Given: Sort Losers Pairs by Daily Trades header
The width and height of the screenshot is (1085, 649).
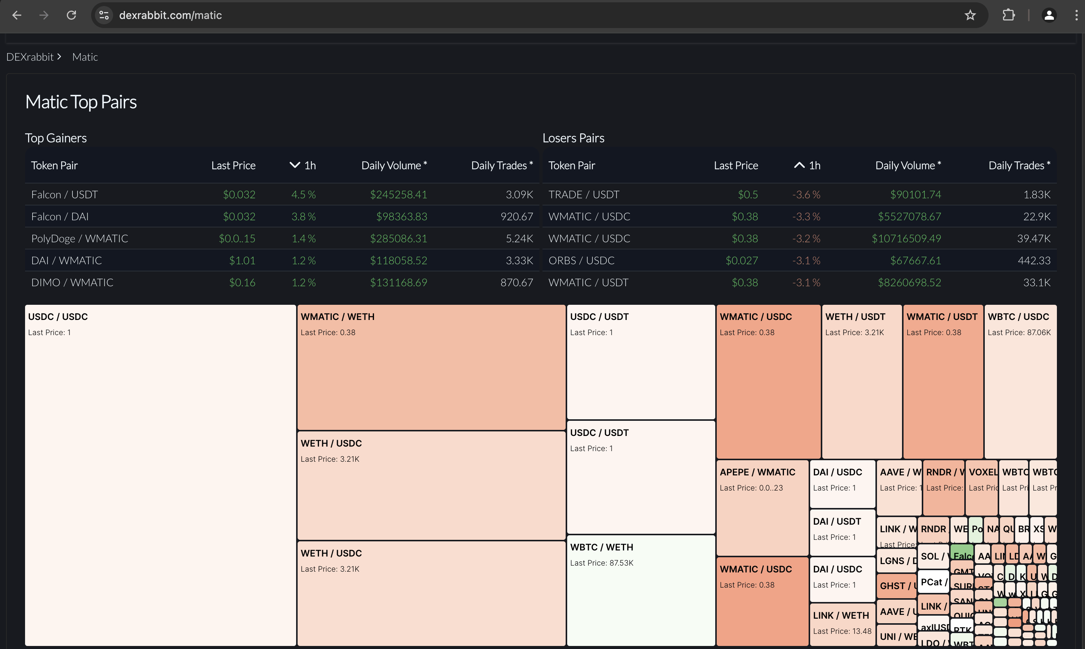Looking at the screenshot, I should pos(1020,166).
